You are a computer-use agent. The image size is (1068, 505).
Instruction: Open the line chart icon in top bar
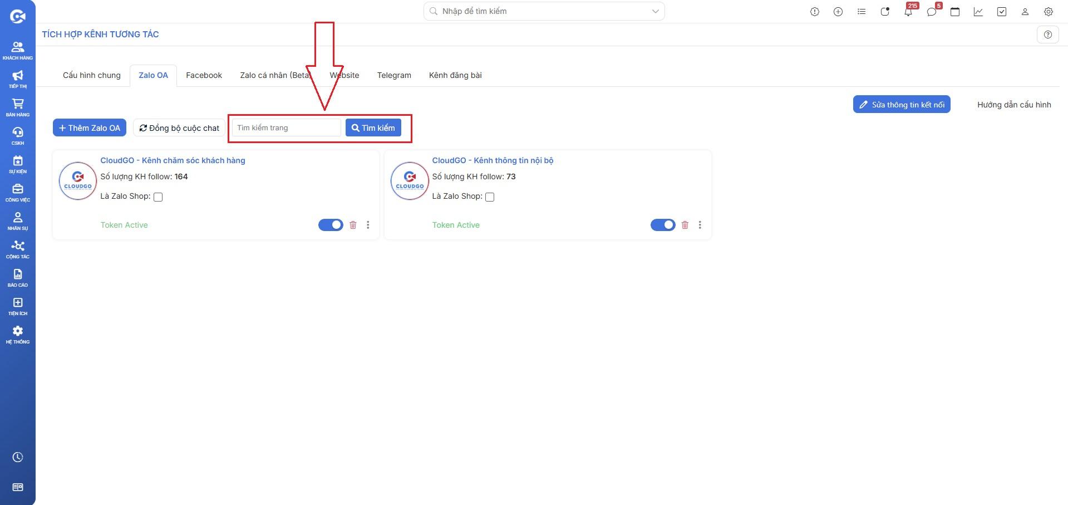point(978,12)
